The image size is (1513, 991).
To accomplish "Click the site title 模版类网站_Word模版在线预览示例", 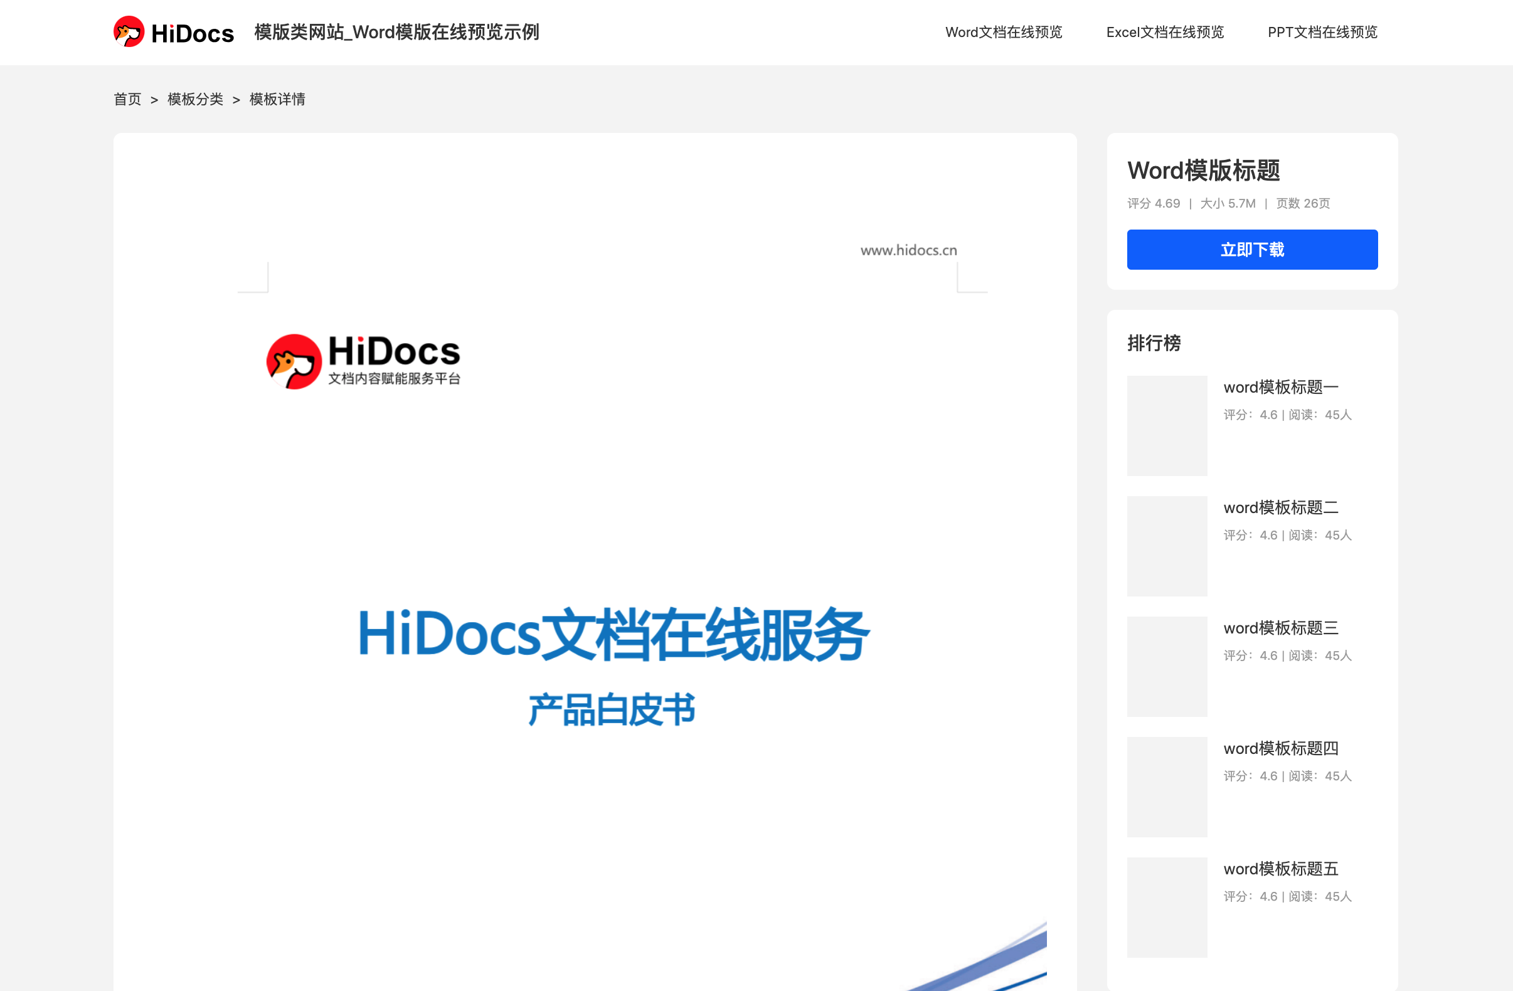I will (396, 32).
